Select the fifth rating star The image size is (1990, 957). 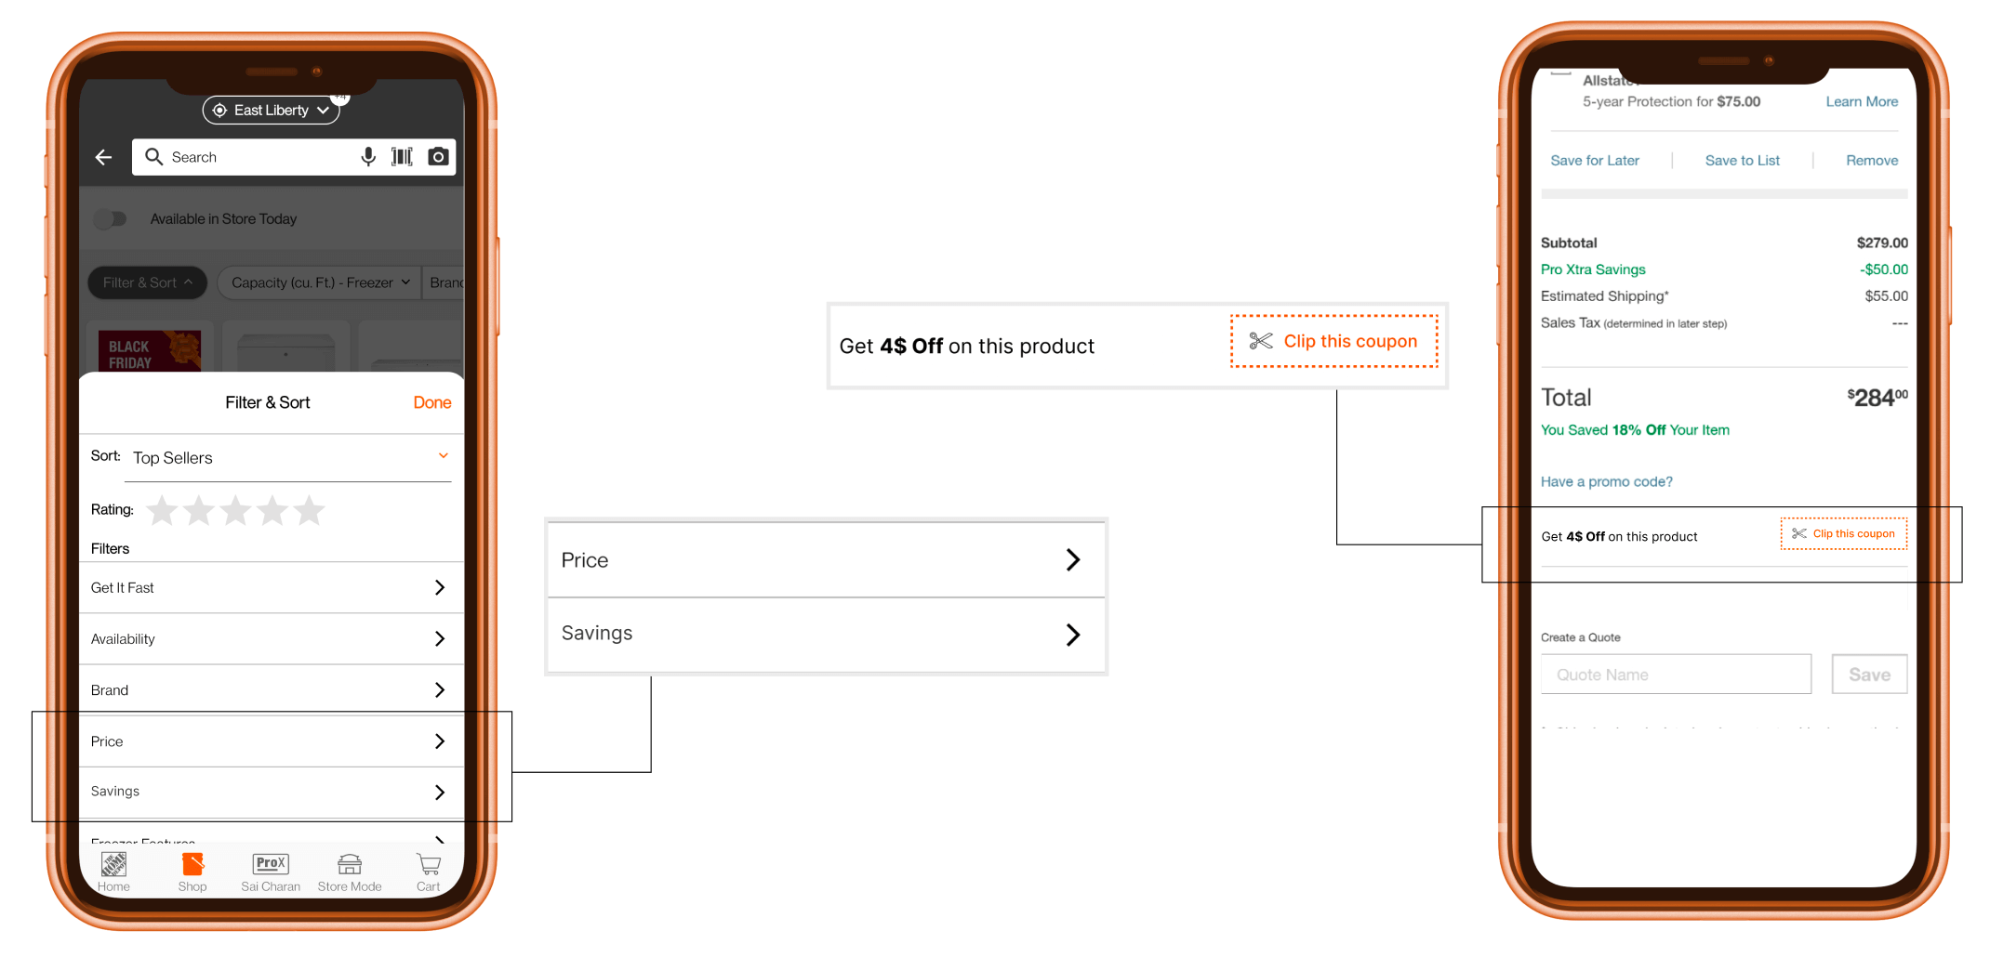309,510
